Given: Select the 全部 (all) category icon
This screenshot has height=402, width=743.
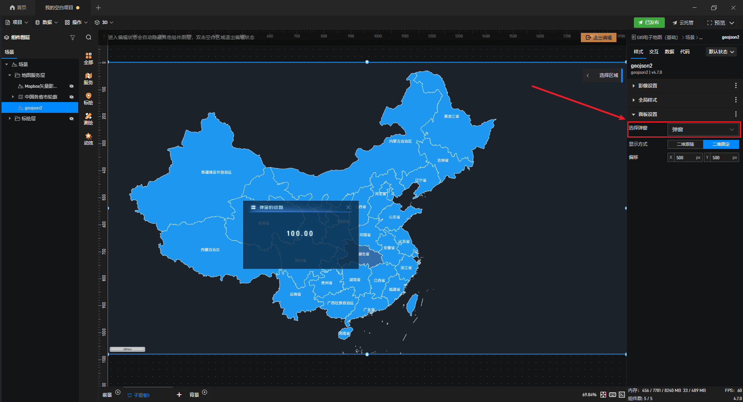Looking at the screenshot, I should [88, 58].
